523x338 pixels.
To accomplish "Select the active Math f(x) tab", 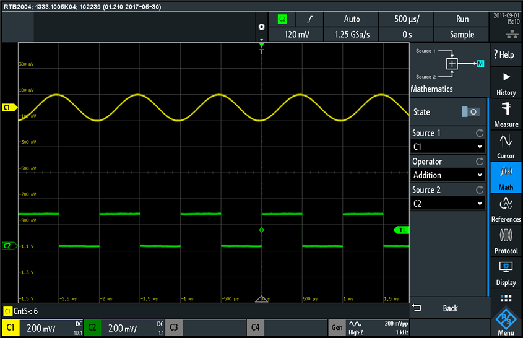I will (x=506, y=178).
